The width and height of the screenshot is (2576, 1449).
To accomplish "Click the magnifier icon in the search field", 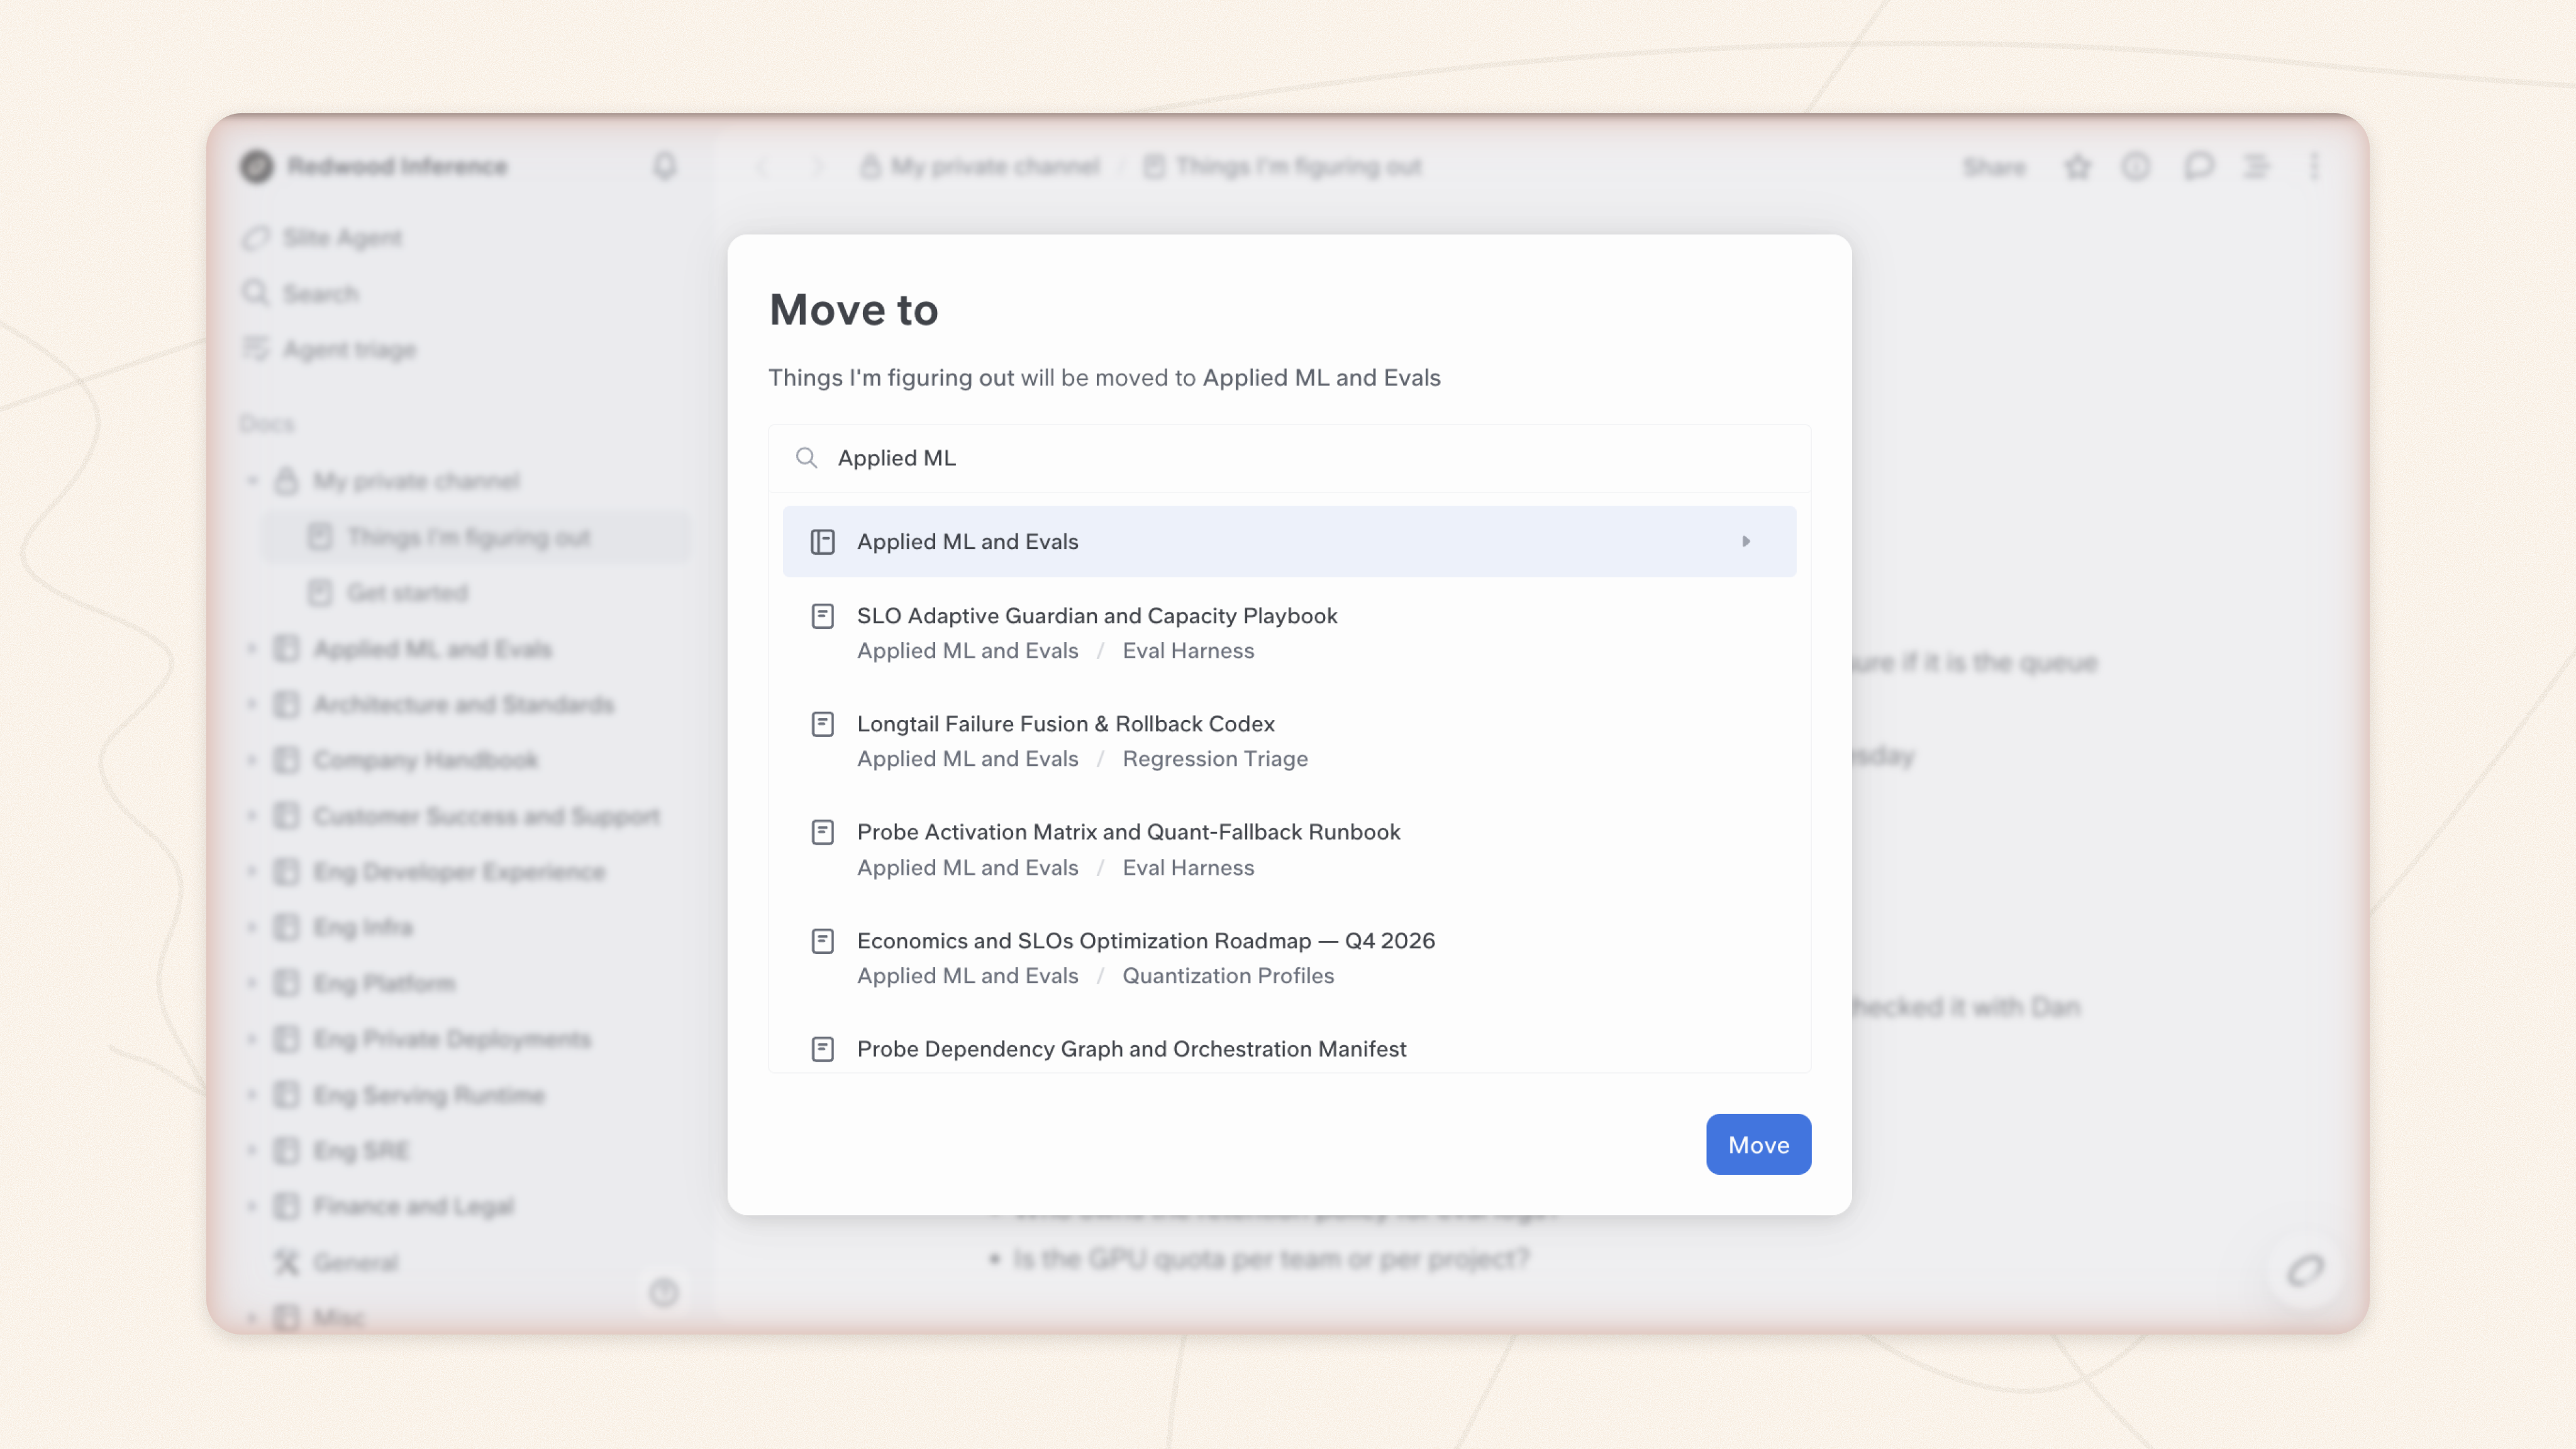I will click(x=806, y=458).
